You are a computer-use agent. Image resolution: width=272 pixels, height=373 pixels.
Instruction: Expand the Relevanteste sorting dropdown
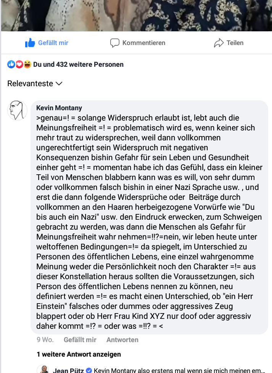point(35,84)
